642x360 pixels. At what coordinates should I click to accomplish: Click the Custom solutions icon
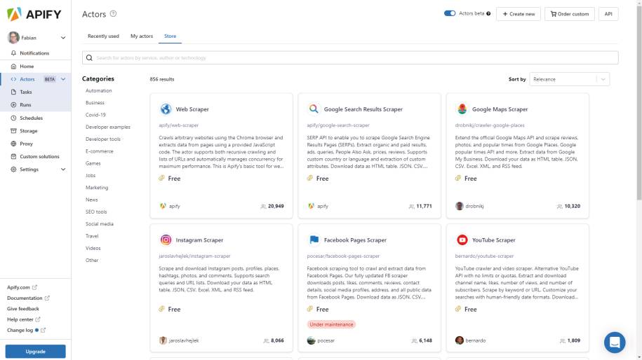13,156
